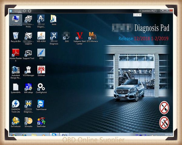Open Internet Explorer from the taskbar
Screen dimensions: 182x145
click(x=24, y=135)
